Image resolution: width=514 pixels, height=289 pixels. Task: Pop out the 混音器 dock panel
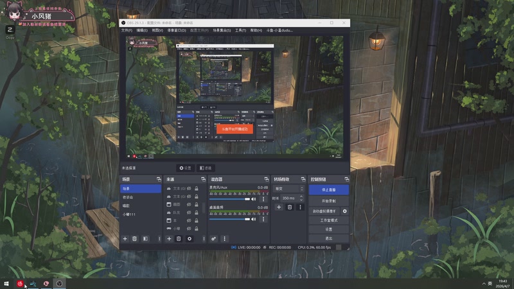(266, 179)
